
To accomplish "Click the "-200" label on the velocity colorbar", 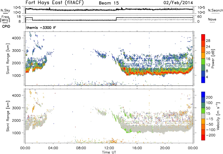I will [x=211, y=135].
